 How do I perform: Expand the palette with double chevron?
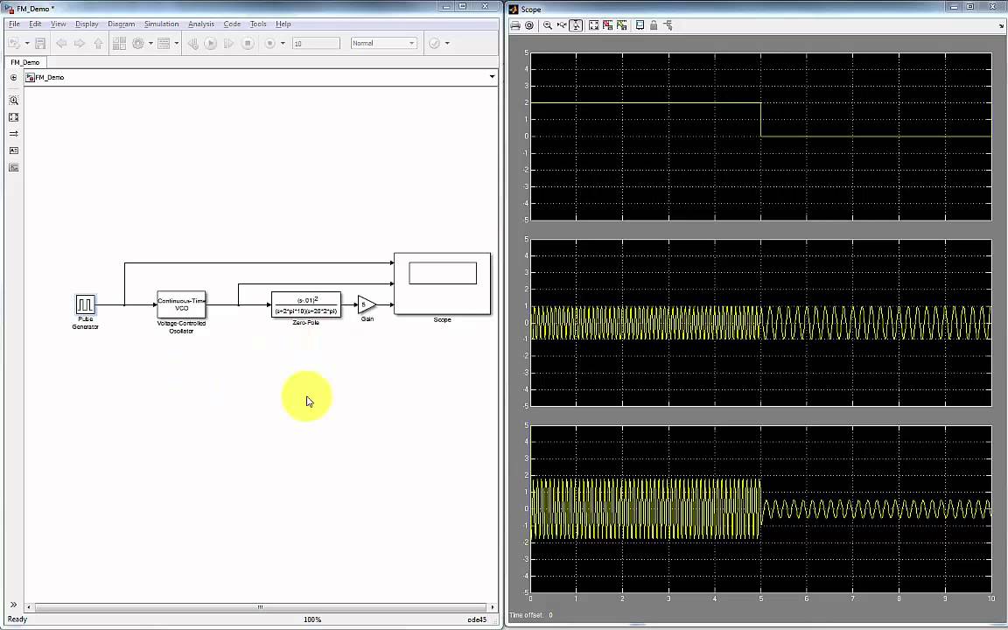(x=13, y=605)
